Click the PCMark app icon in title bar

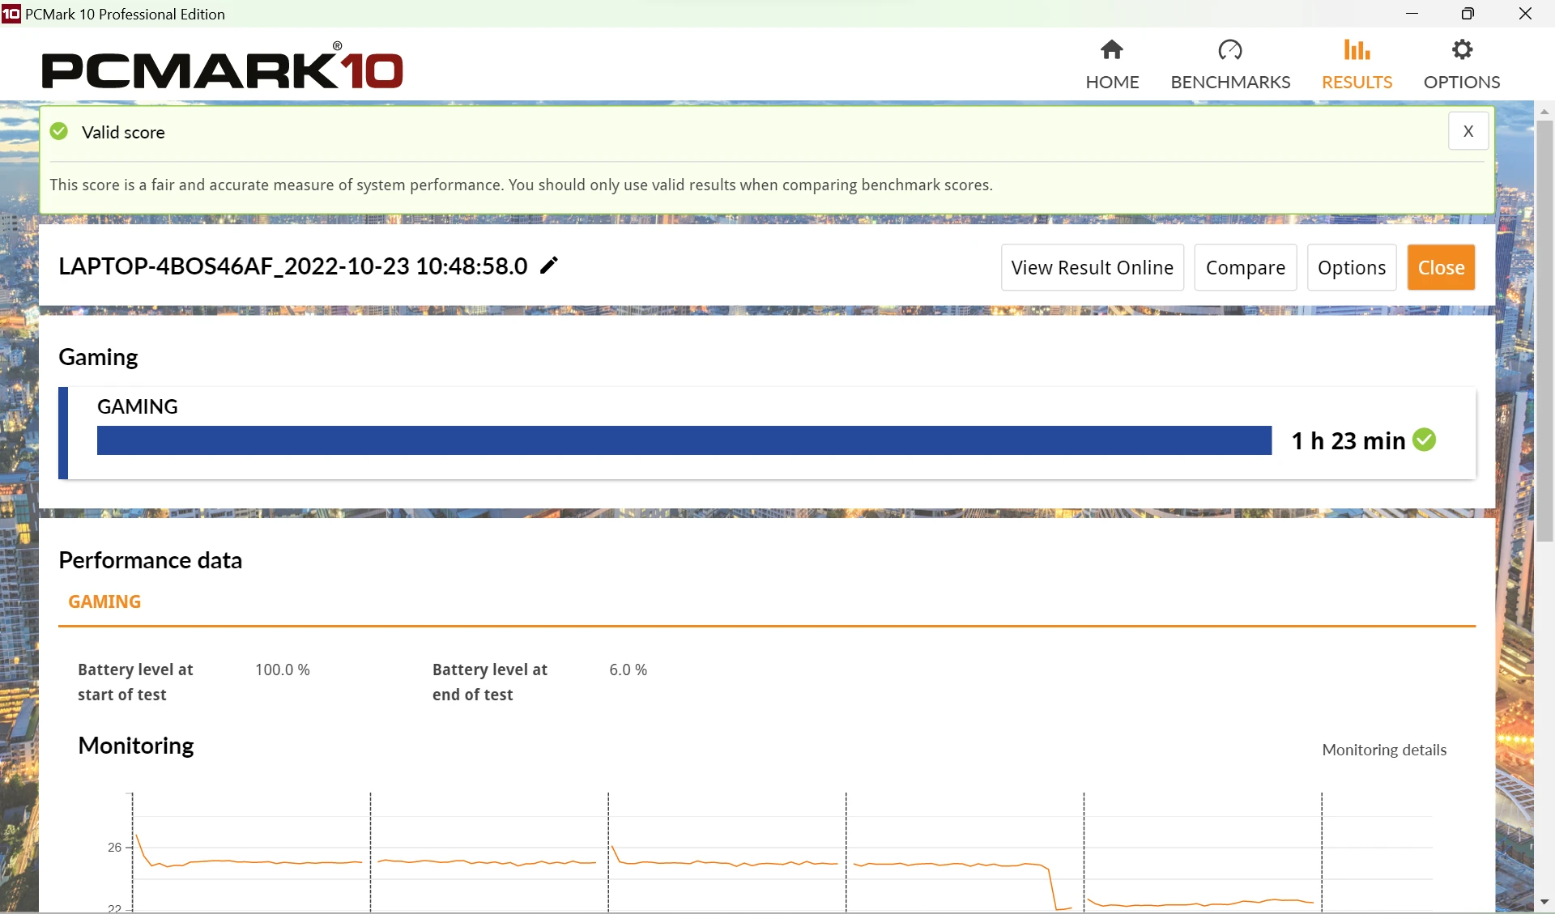coord(11,13)
